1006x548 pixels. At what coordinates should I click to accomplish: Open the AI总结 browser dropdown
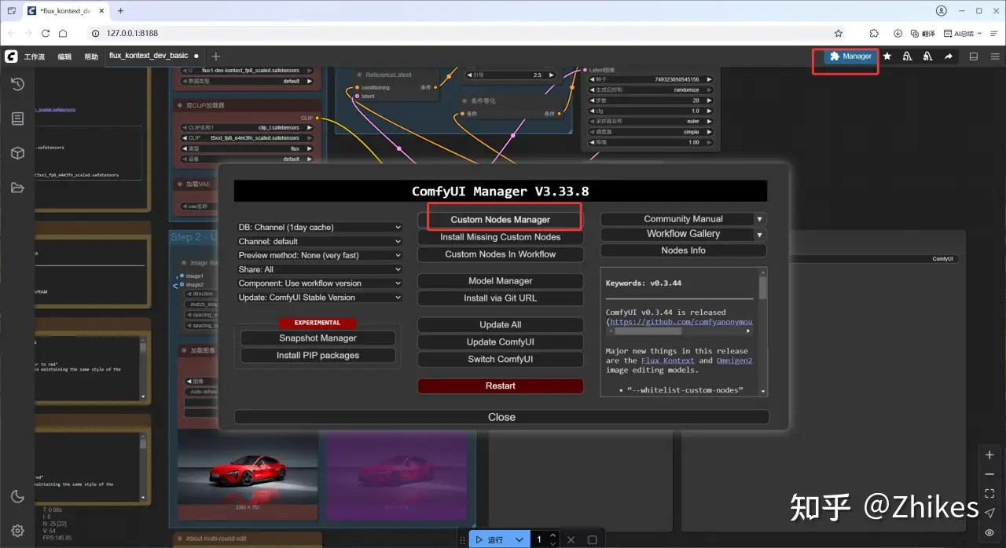(963, 33)
